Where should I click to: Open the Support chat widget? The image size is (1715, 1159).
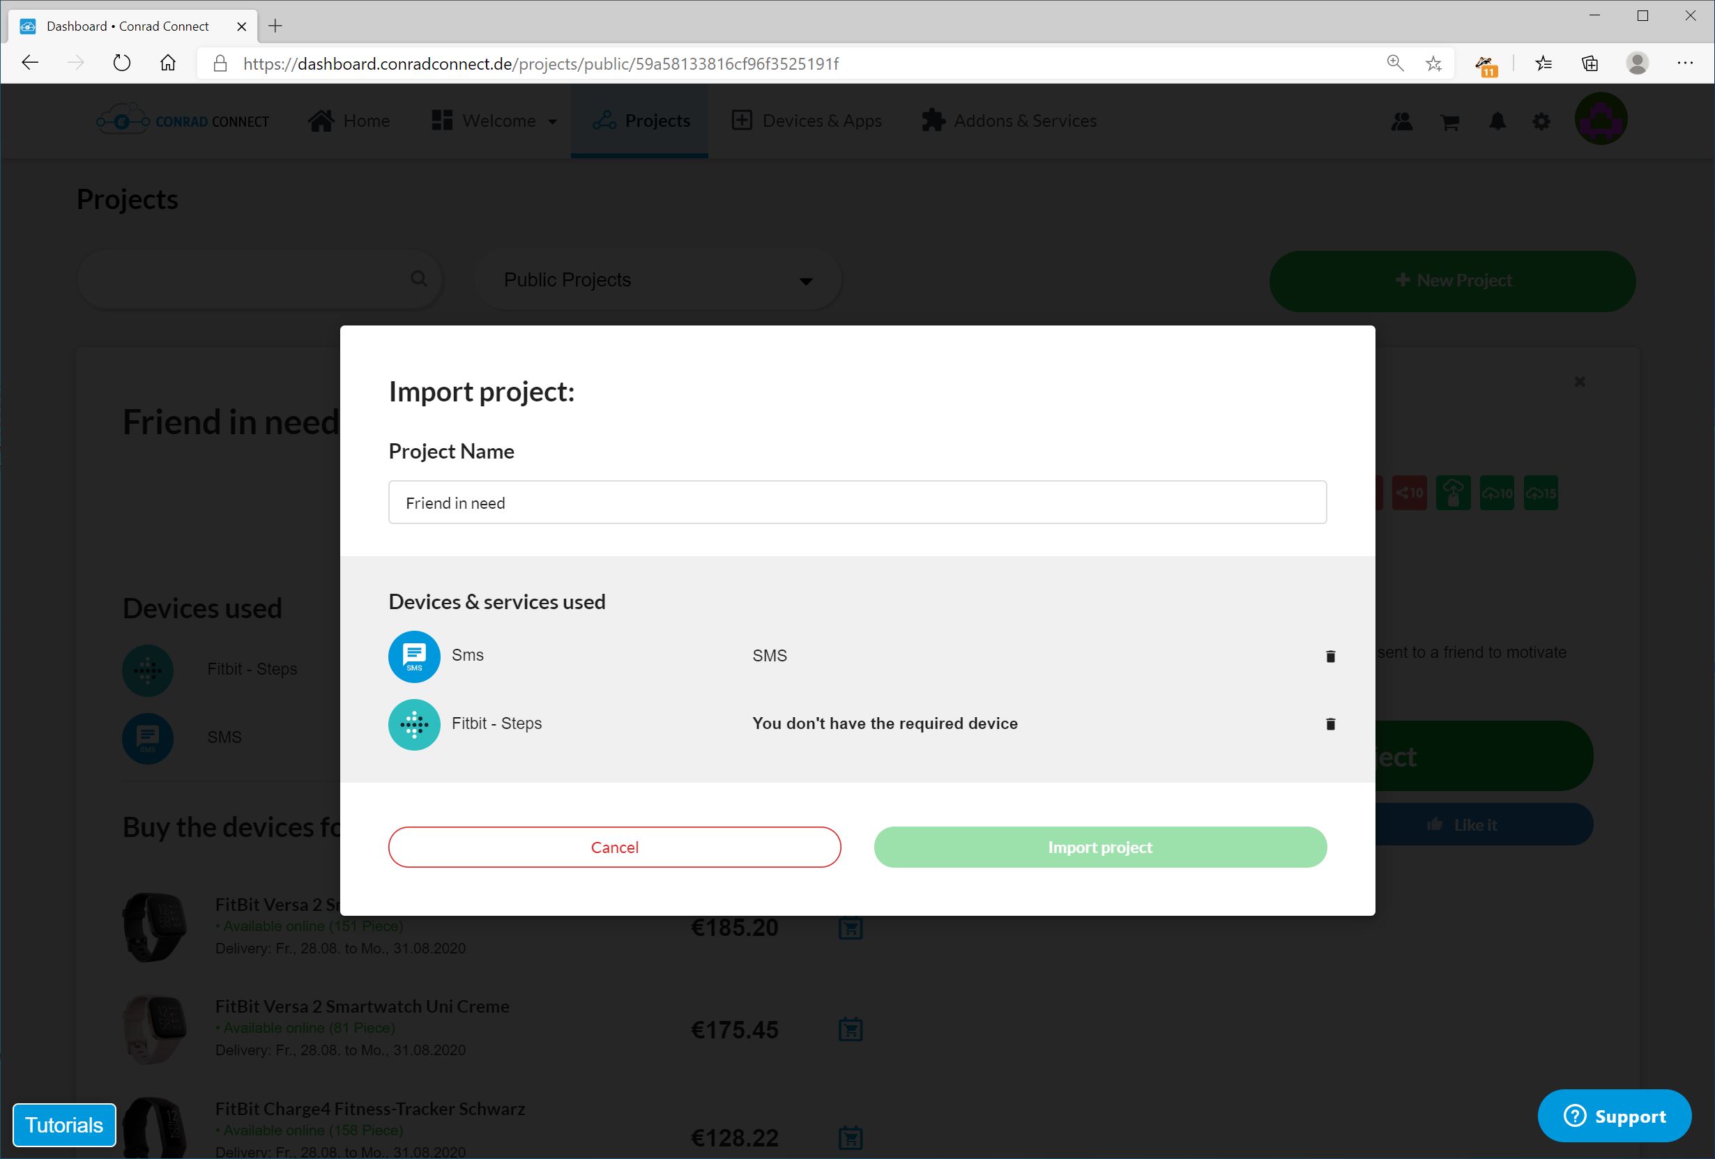click(1614, 1116)
